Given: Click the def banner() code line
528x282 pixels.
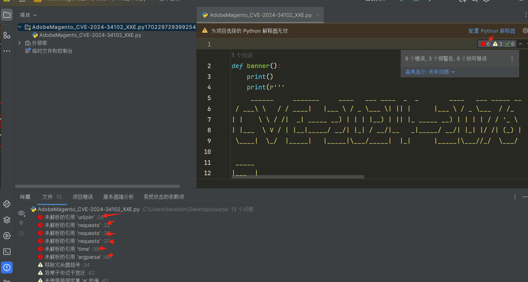Looking at the screenshot, I should pos(256,66).
